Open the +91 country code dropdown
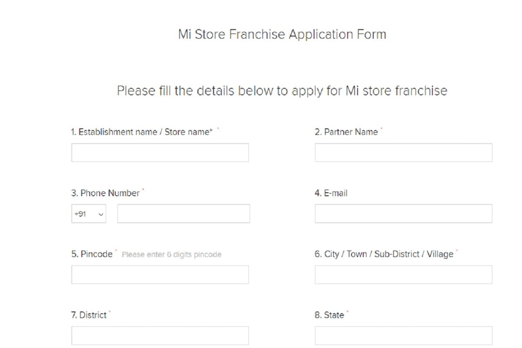 (x=89, y=213)
